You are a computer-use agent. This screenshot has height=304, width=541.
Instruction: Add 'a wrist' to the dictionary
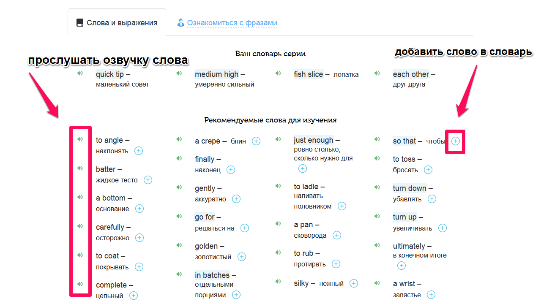coord(431,295)
